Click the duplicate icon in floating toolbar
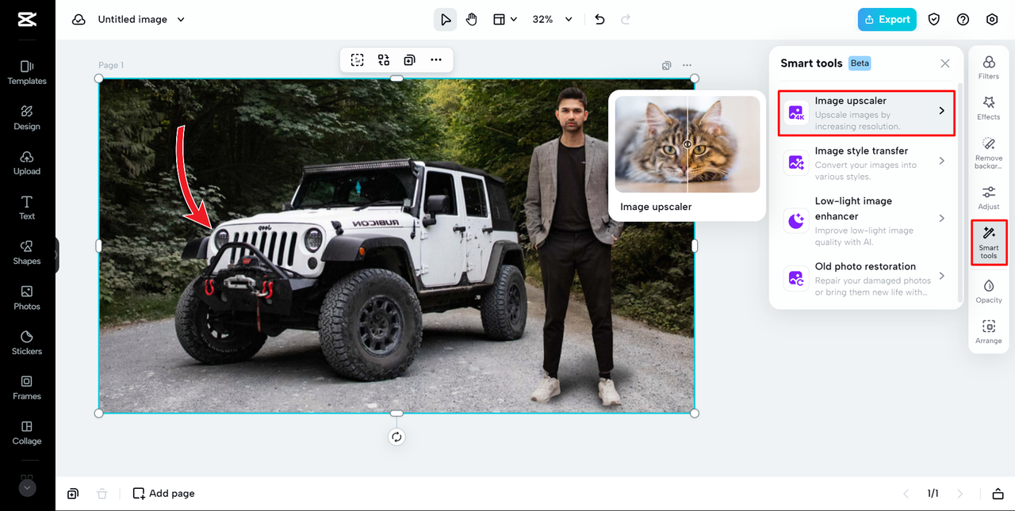This screenshot has height=511, width=1015. (x=409, y=59)
